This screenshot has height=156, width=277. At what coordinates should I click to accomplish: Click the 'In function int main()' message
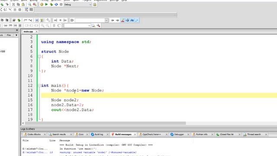pos(78,149)
